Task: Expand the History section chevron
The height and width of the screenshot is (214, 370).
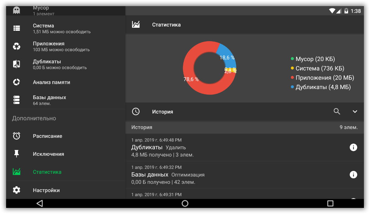Action: point(355,112)
